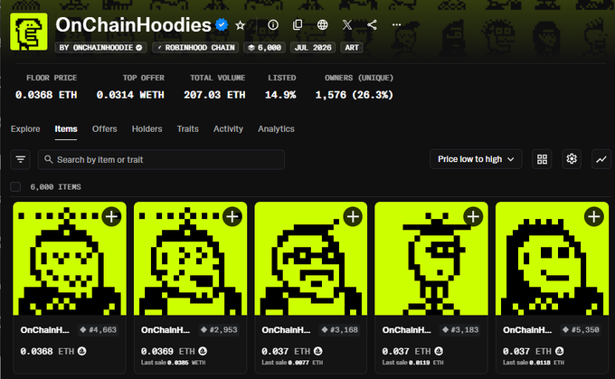Click the floor price value 0.0368 ETH

click(46, 95)
